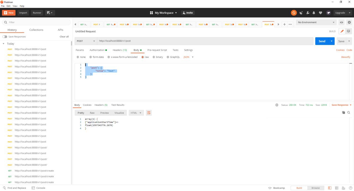This screenshot has width=354, height=191.
Task: Click the sidebar Filter search field
Action: [x=36, y=22]
